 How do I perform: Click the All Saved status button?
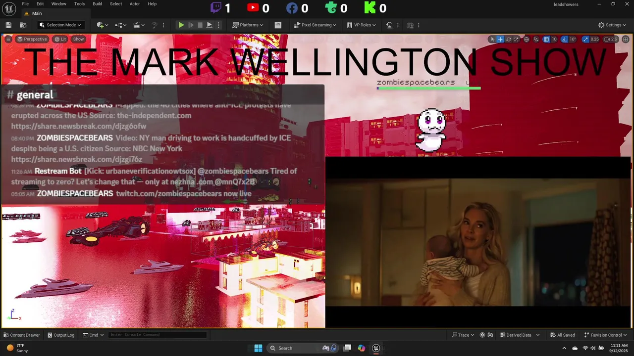(x=562, y=335)
